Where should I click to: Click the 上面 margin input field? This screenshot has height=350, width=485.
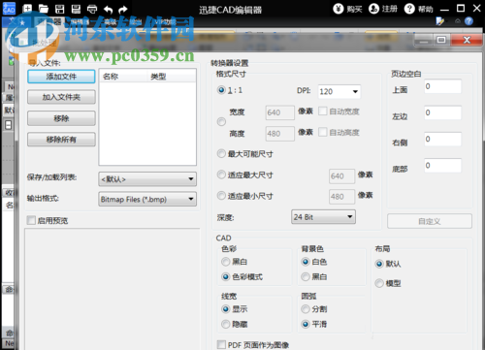(443, 86)
